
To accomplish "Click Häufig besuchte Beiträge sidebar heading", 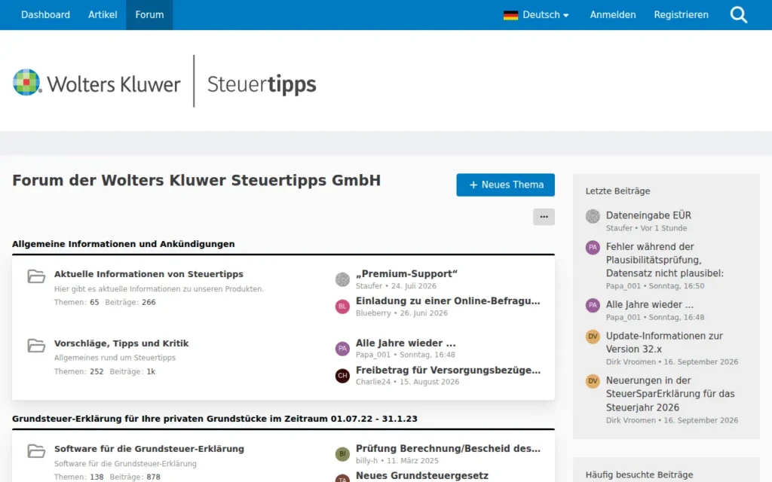I will click(x=639, y=474).
